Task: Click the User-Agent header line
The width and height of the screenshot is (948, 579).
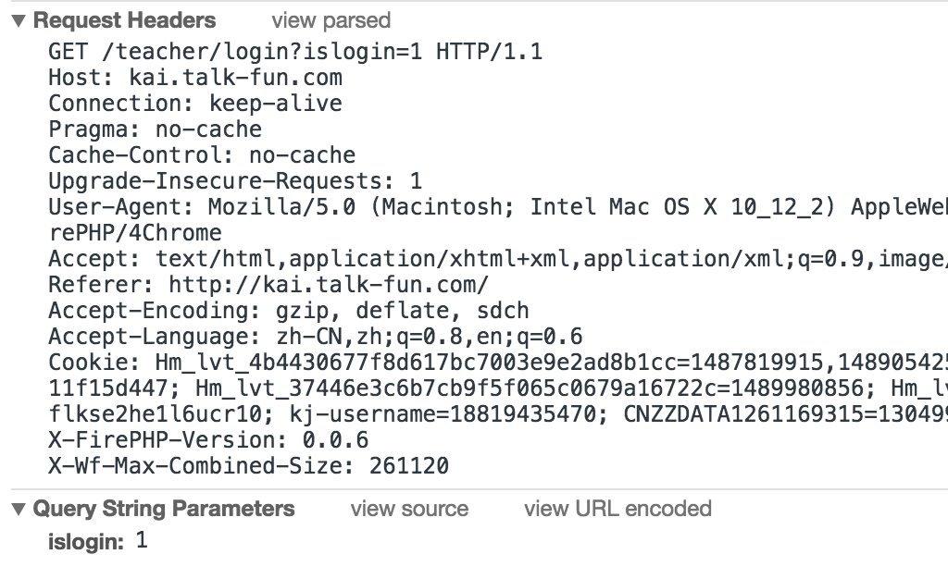Action: 498,208
